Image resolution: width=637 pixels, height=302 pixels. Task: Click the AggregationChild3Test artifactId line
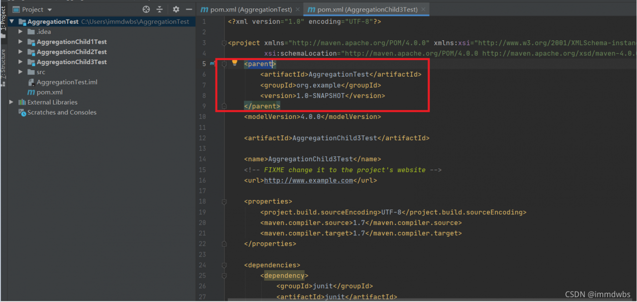click(x=336, y=138)
